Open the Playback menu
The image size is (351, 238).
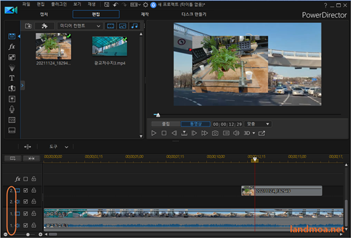(91, 4)
